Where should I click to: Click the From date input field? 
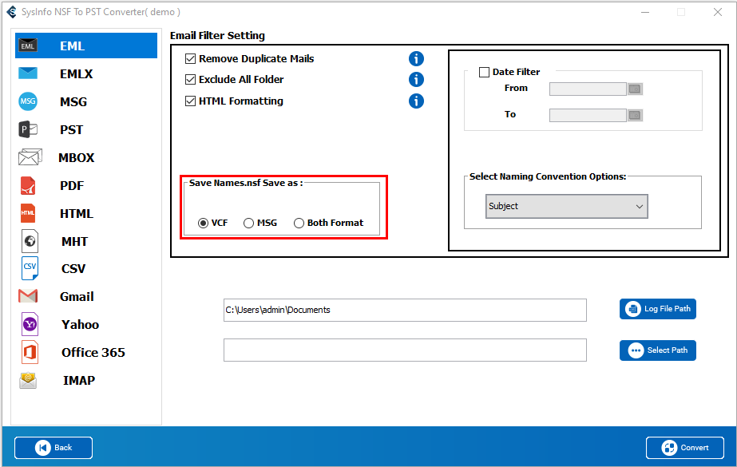point(588,89)
